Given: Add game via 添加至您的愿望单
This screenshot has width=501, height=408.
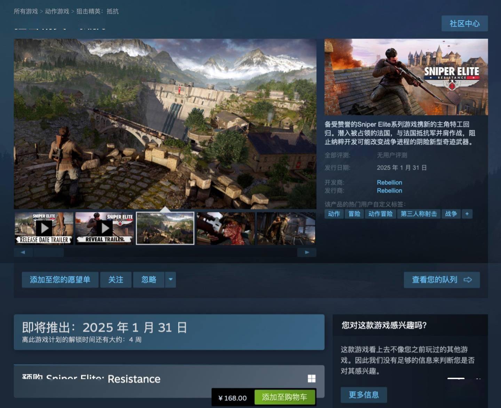Looking at the screenshot, I should click(60, 280).
